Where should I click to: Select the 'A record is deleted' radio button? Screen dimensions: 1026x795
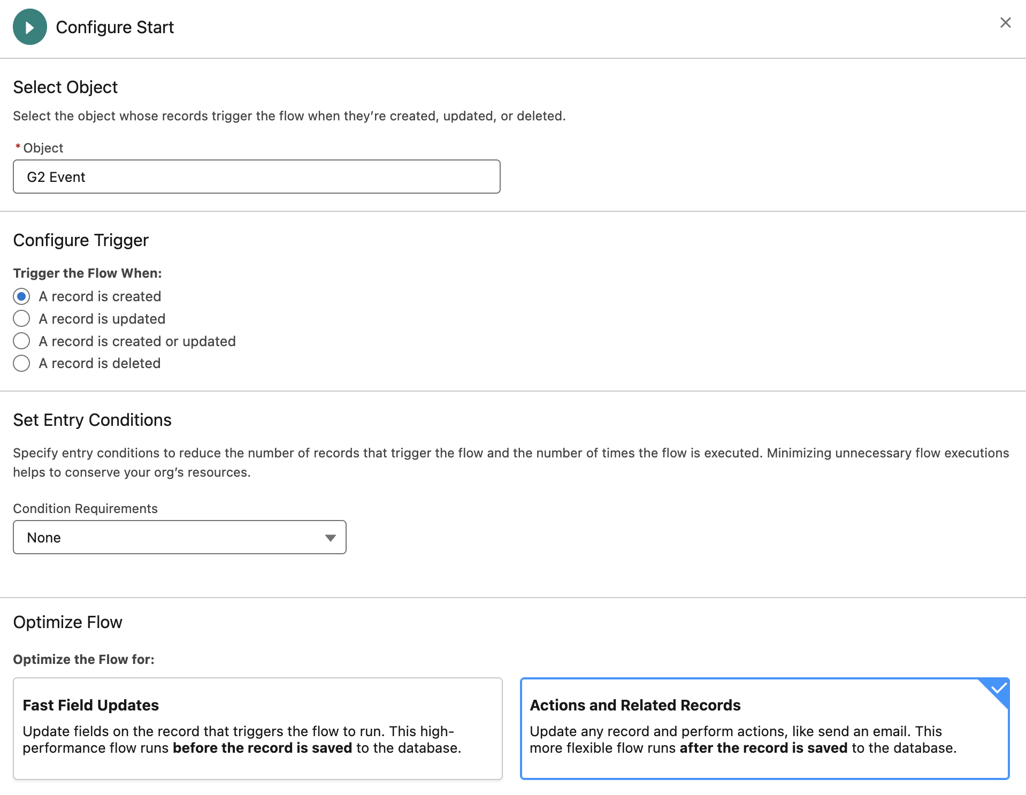(21, 363)
